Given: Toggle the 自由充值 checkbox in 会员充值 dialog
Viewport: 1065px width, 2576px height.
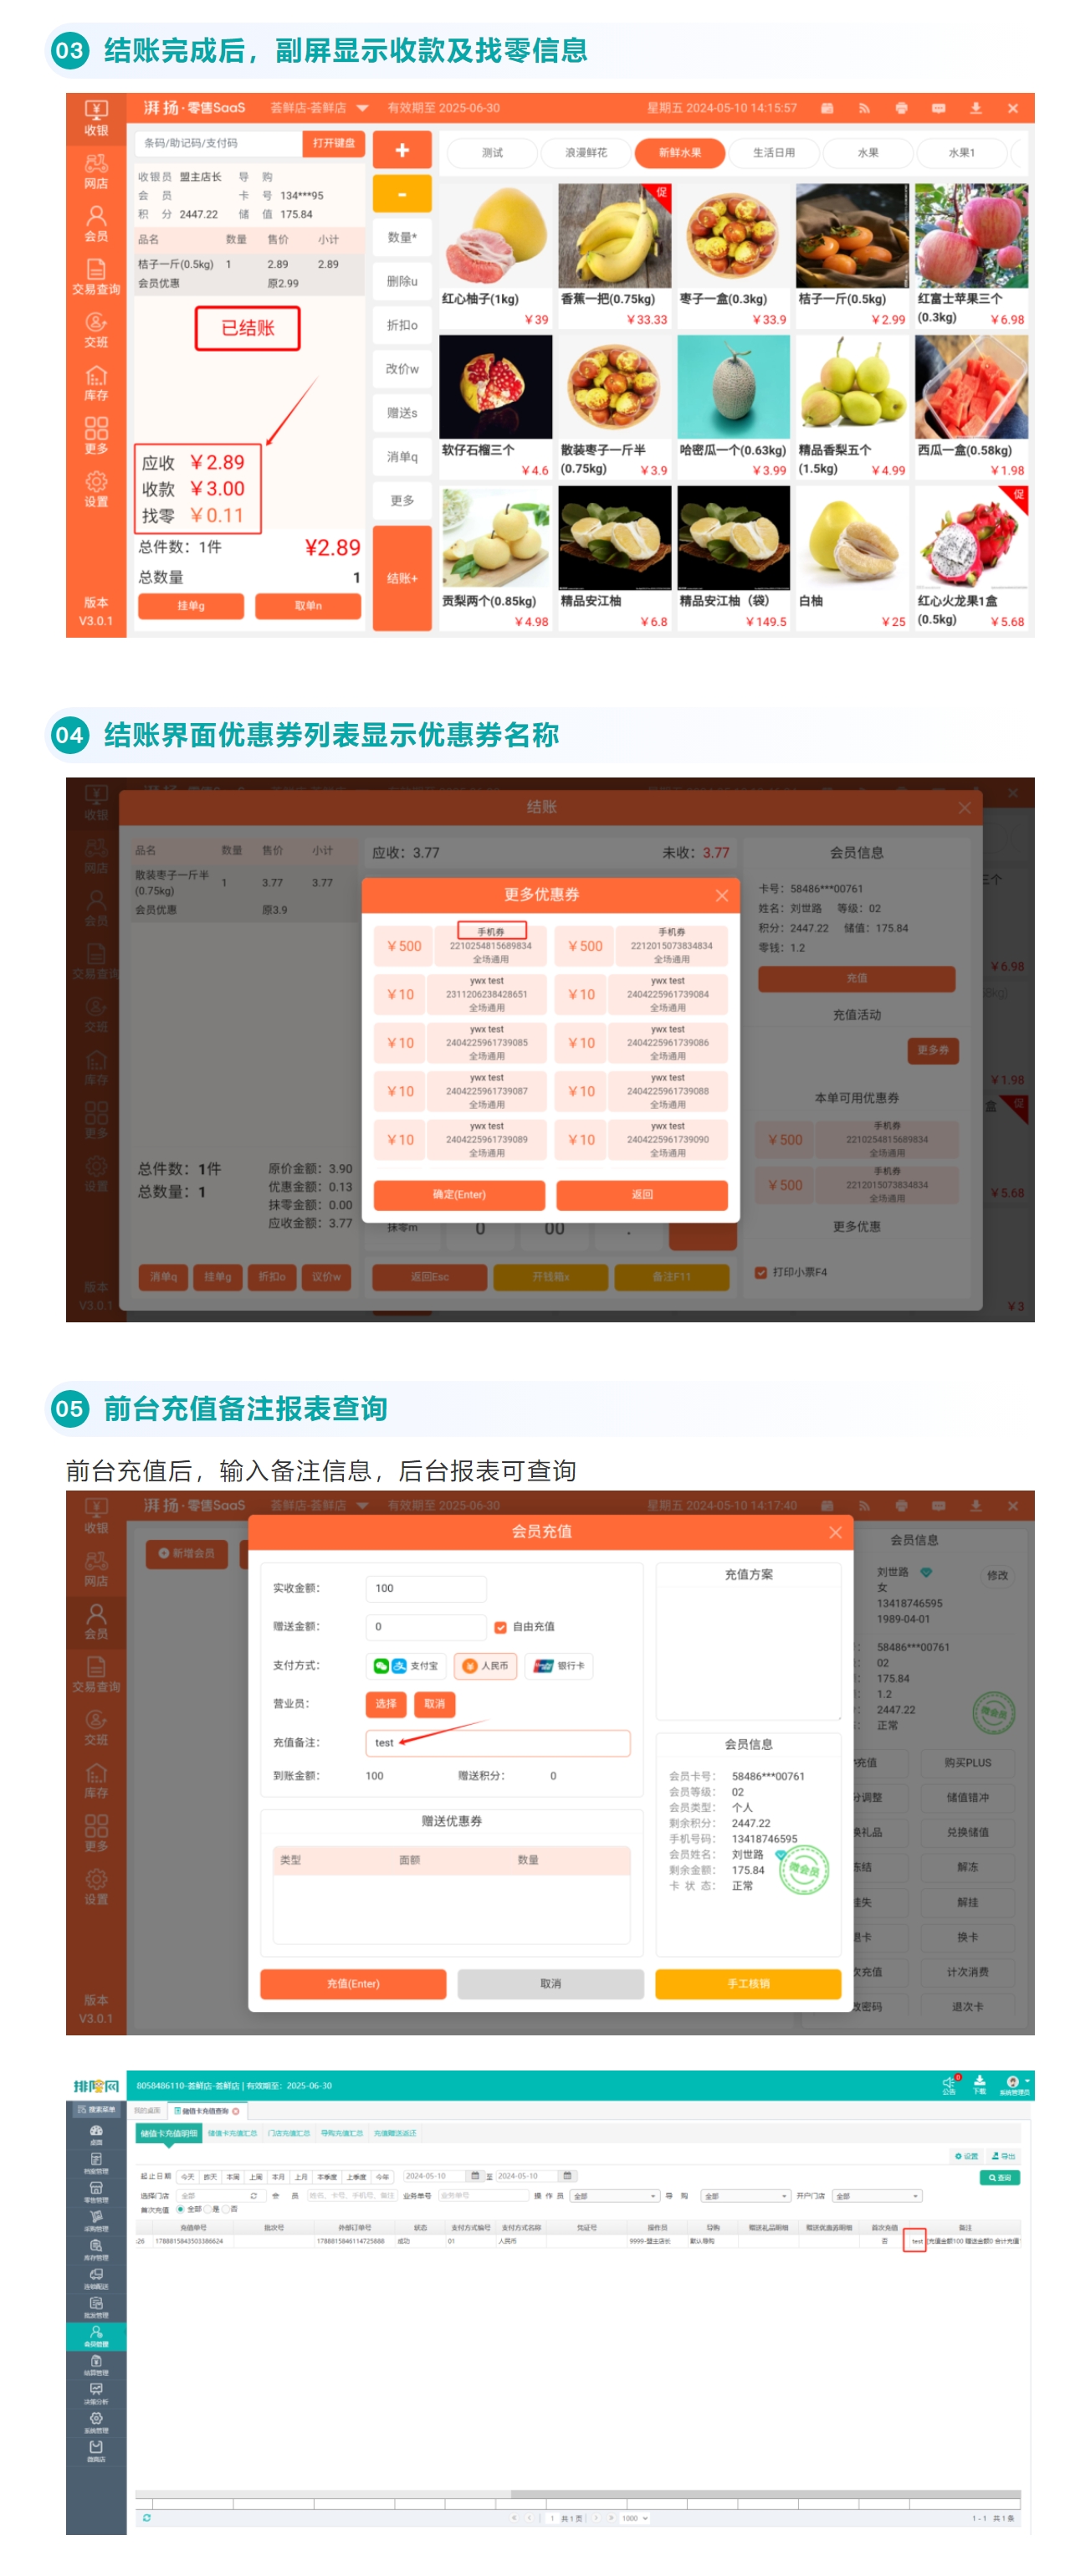Looking at the screenshot, I should click(x=500, y=1627).
